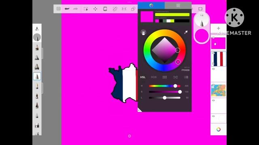Image resolution: width=259 pixels, height=145 pixels.
Task: Switch to color swatches grid tab
Action: click(178, 5)
